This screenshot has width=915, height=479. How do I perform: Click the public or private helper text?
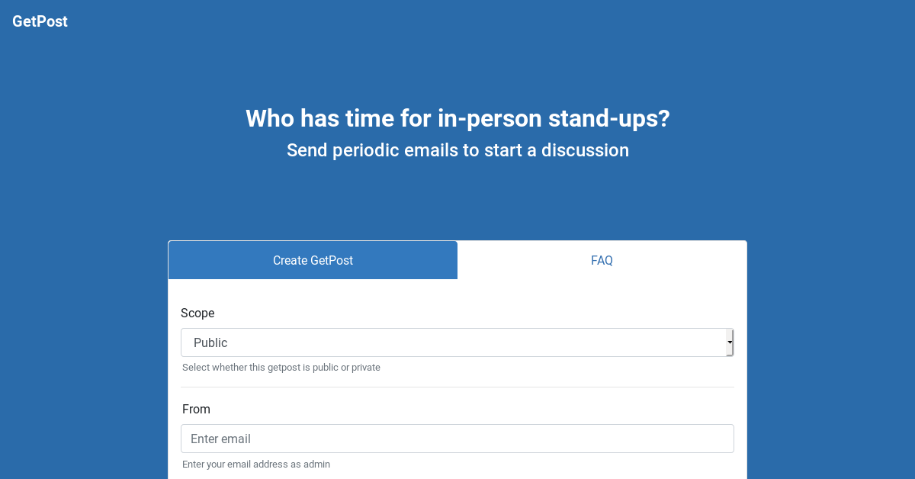tap(281, 367)
